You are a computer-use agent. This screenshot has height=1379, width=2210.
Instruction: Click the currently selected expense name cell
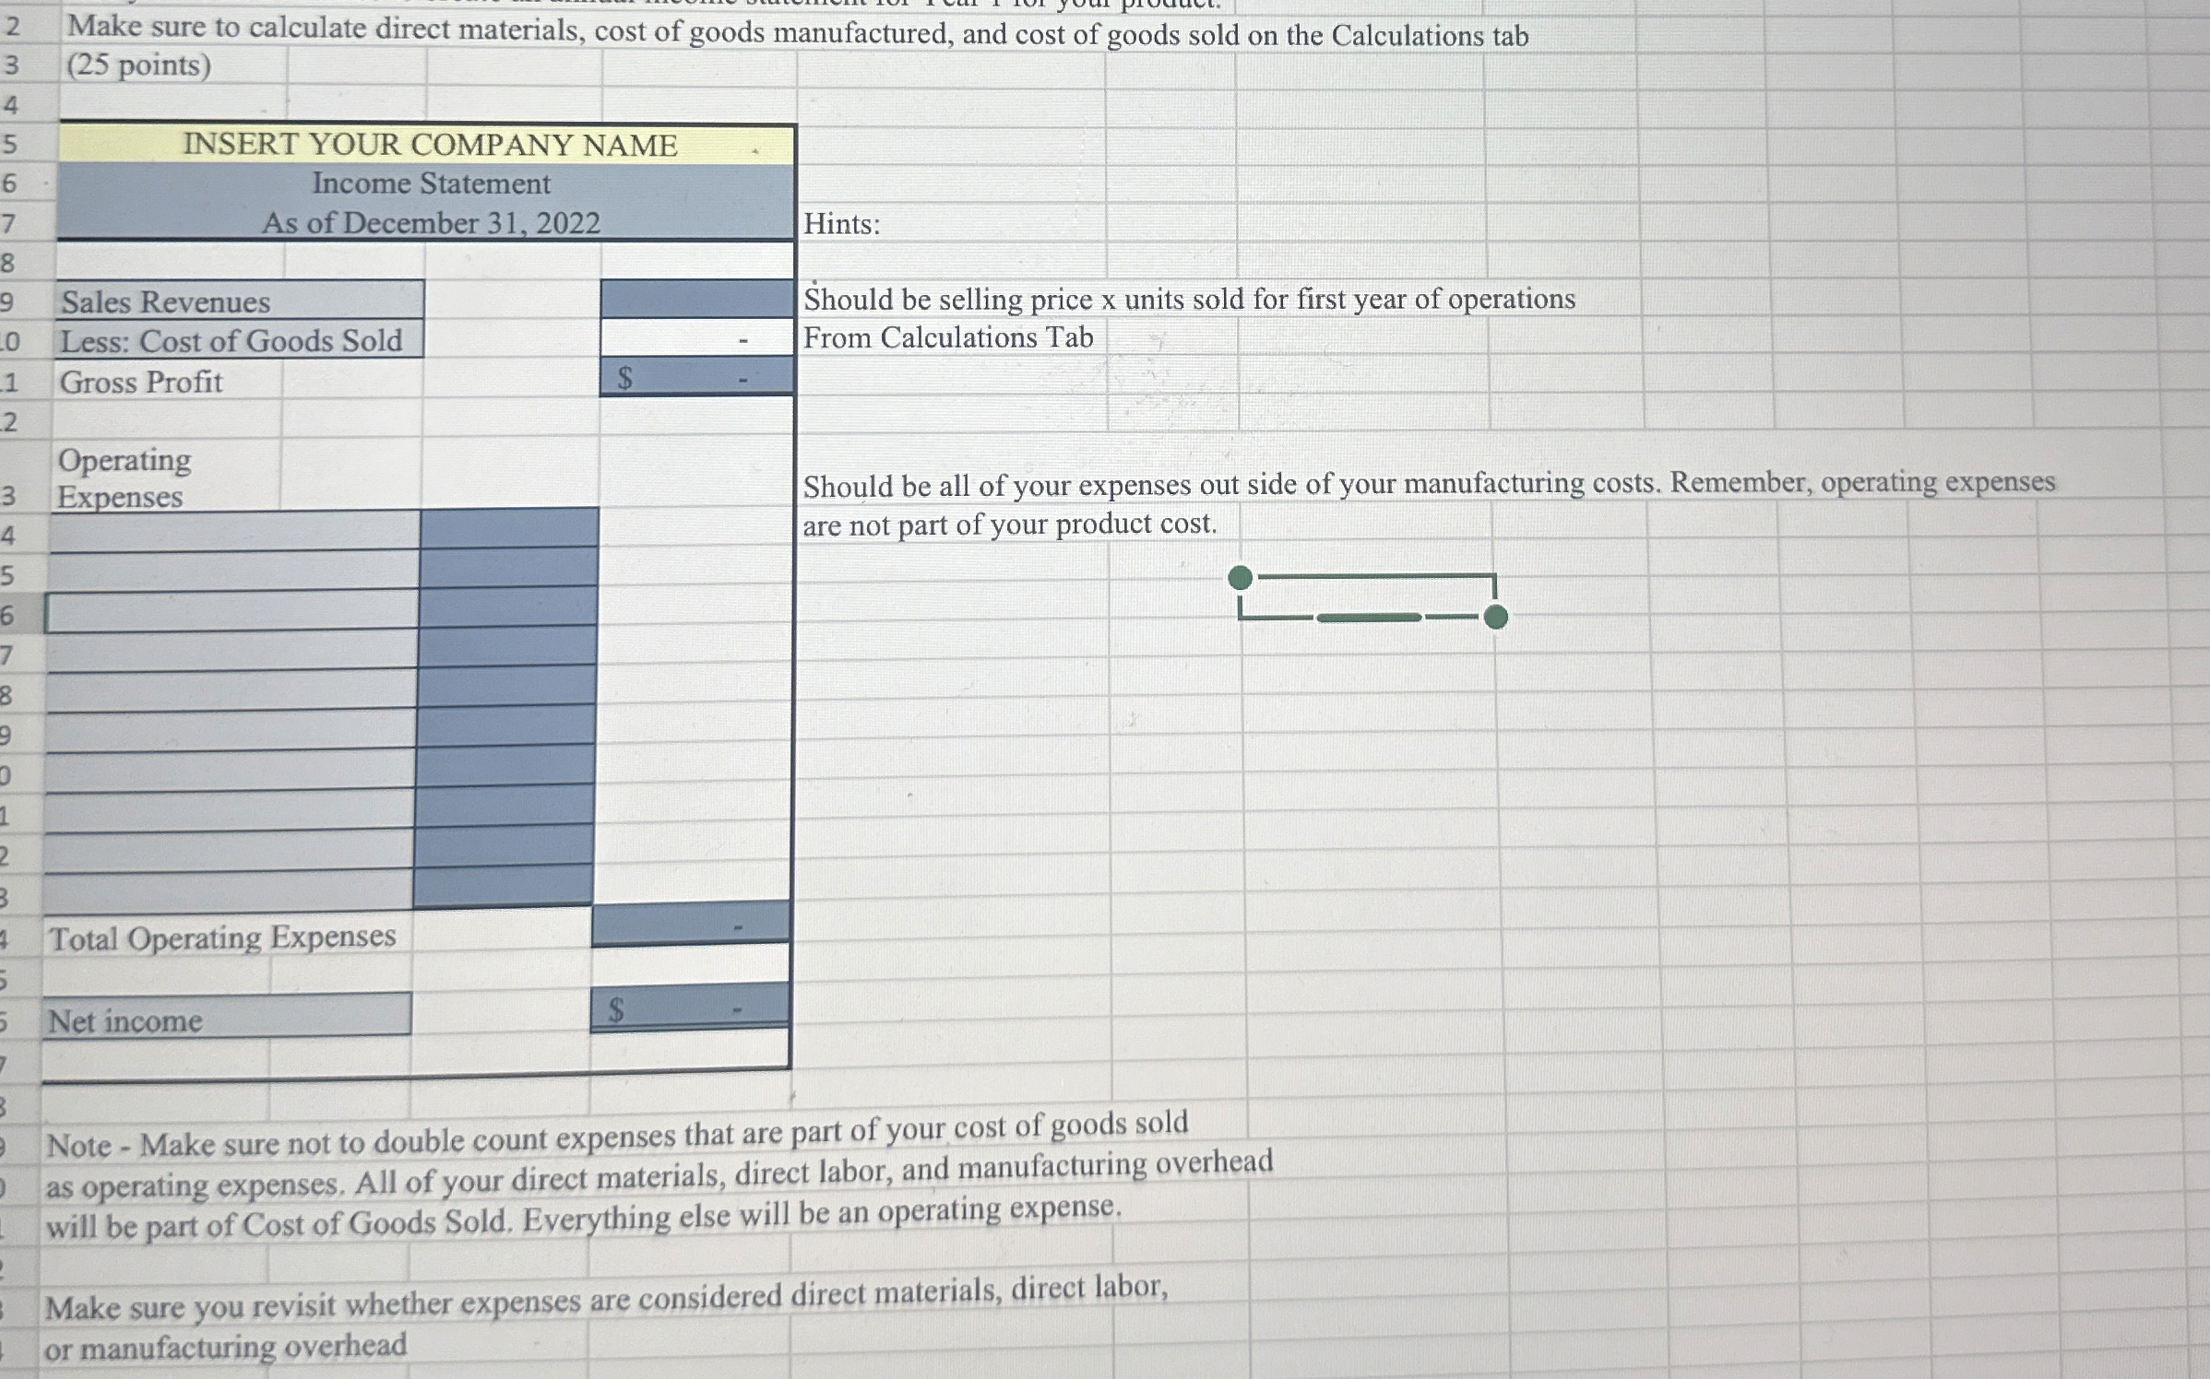231,613
